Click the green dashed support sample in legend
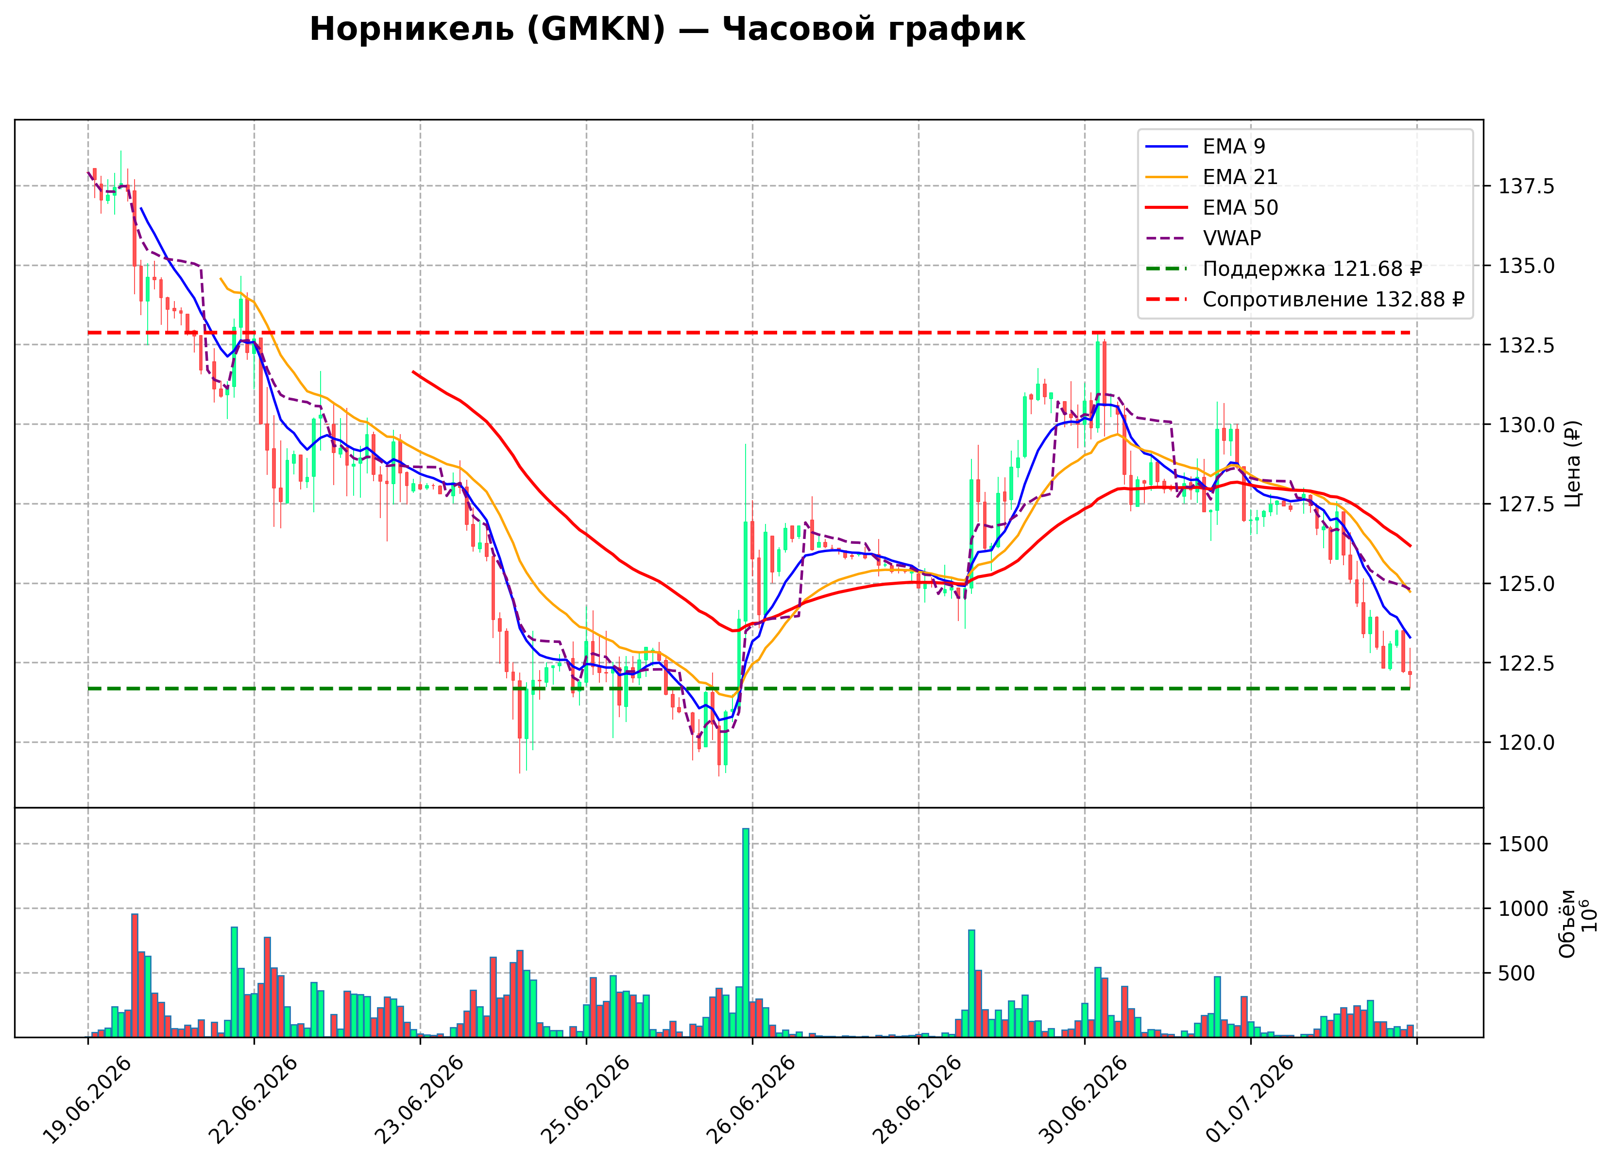Viewport: 1616px width, 1162px height. tap(1166, 269)
